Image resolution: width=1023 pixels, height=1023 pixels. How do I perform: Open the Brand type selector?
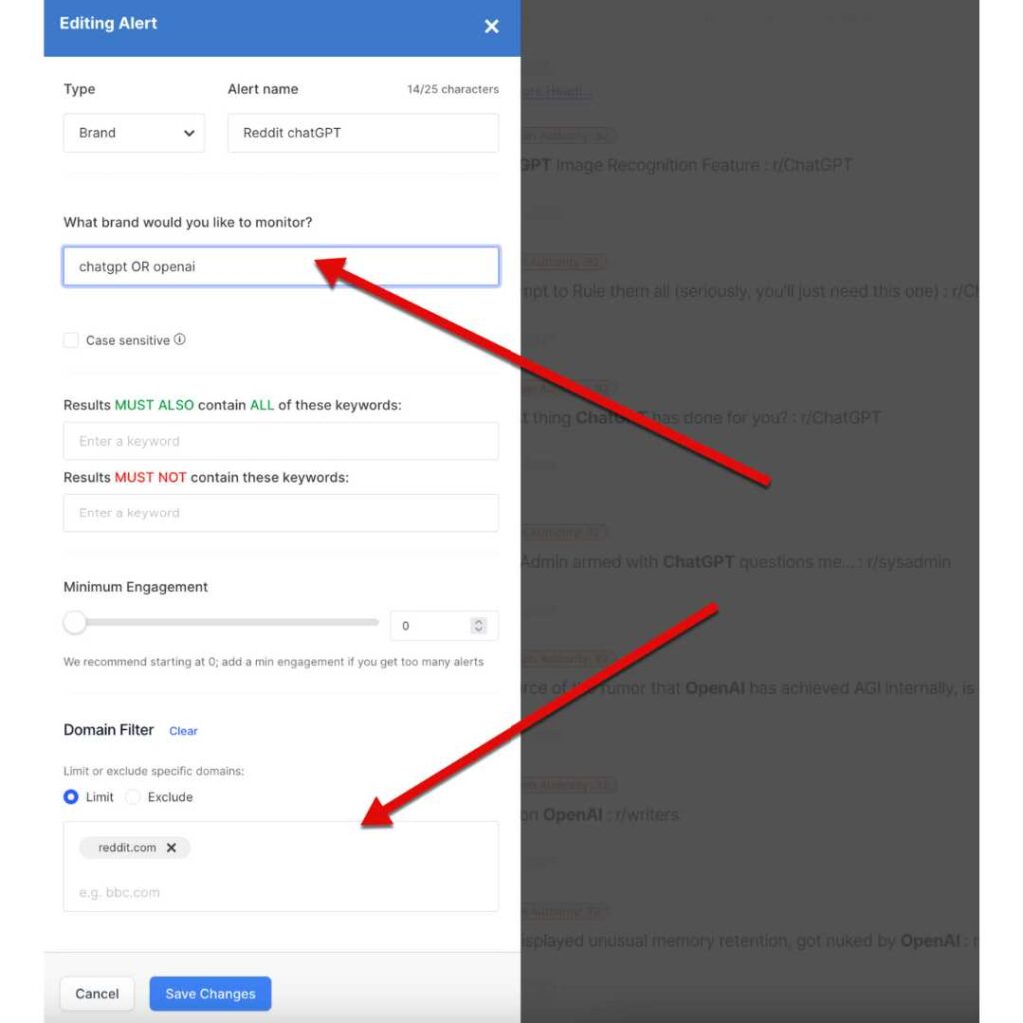(134, 133)
